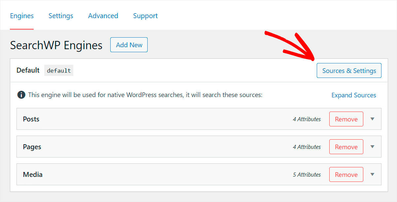Select the Media source title
The width and height of the screenshot is (397, 202).
pos(33,175)
